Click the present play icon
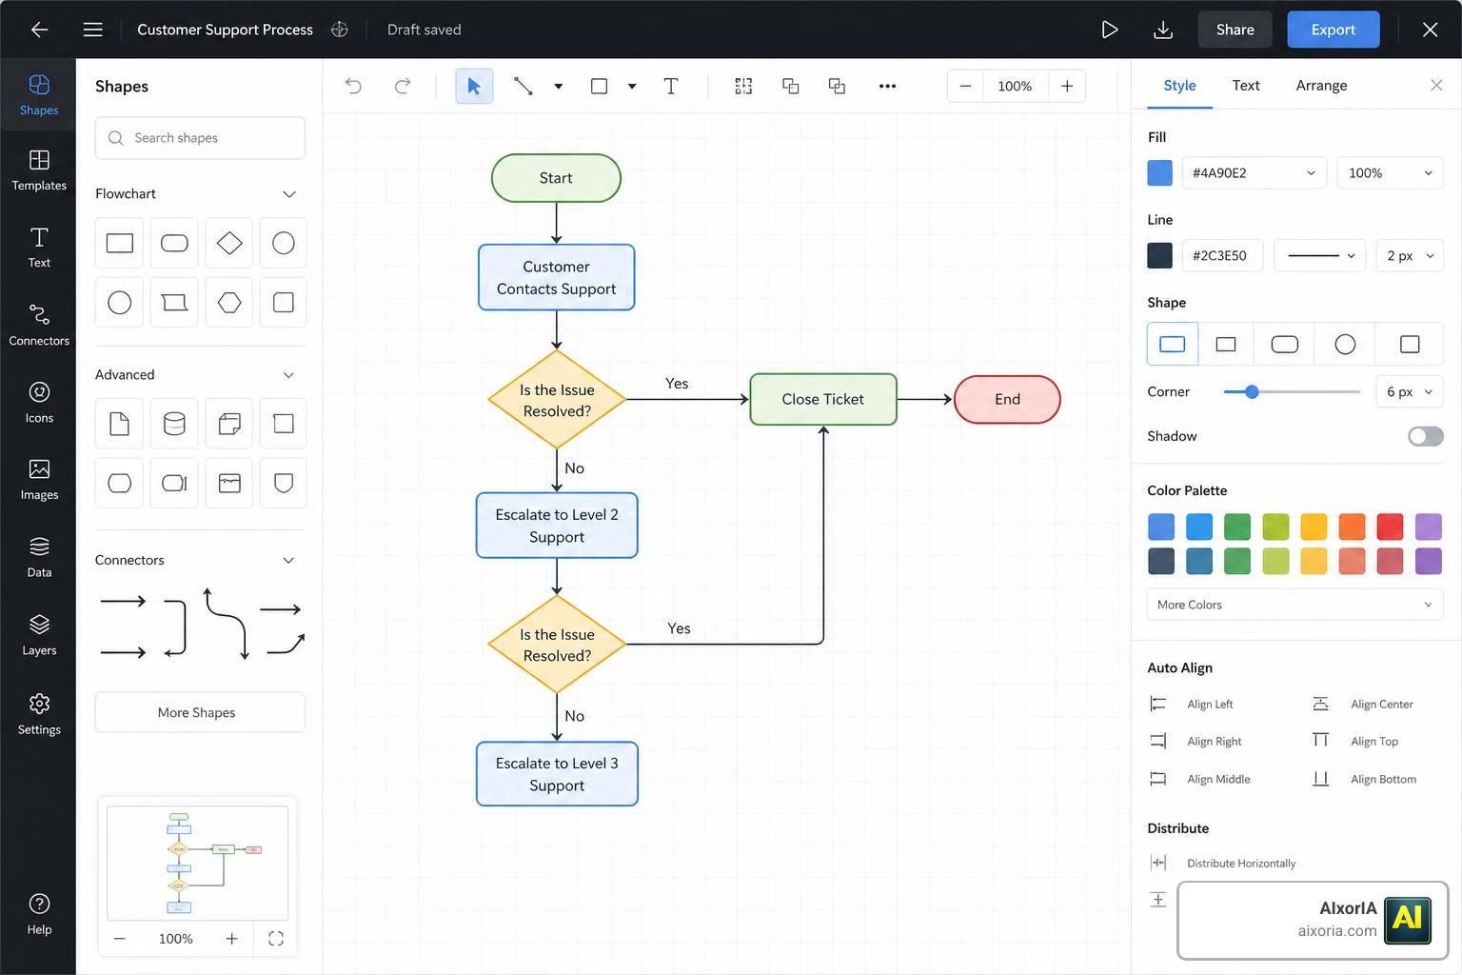This screenshot has height=975, width=1462. point(1109,30)
